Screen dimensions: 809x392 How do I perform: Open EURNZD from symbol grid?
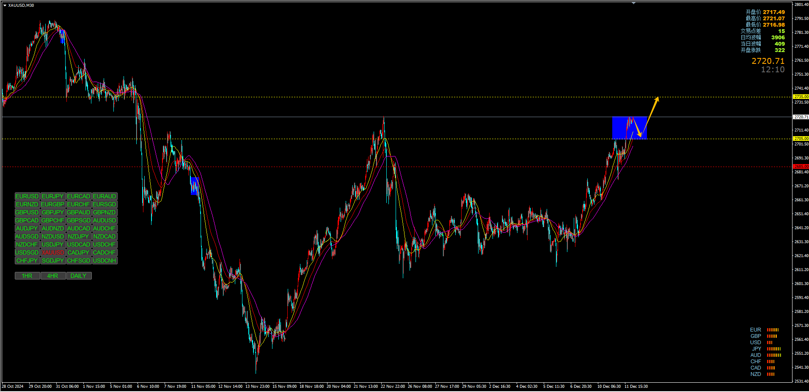(x=28, y=204)
